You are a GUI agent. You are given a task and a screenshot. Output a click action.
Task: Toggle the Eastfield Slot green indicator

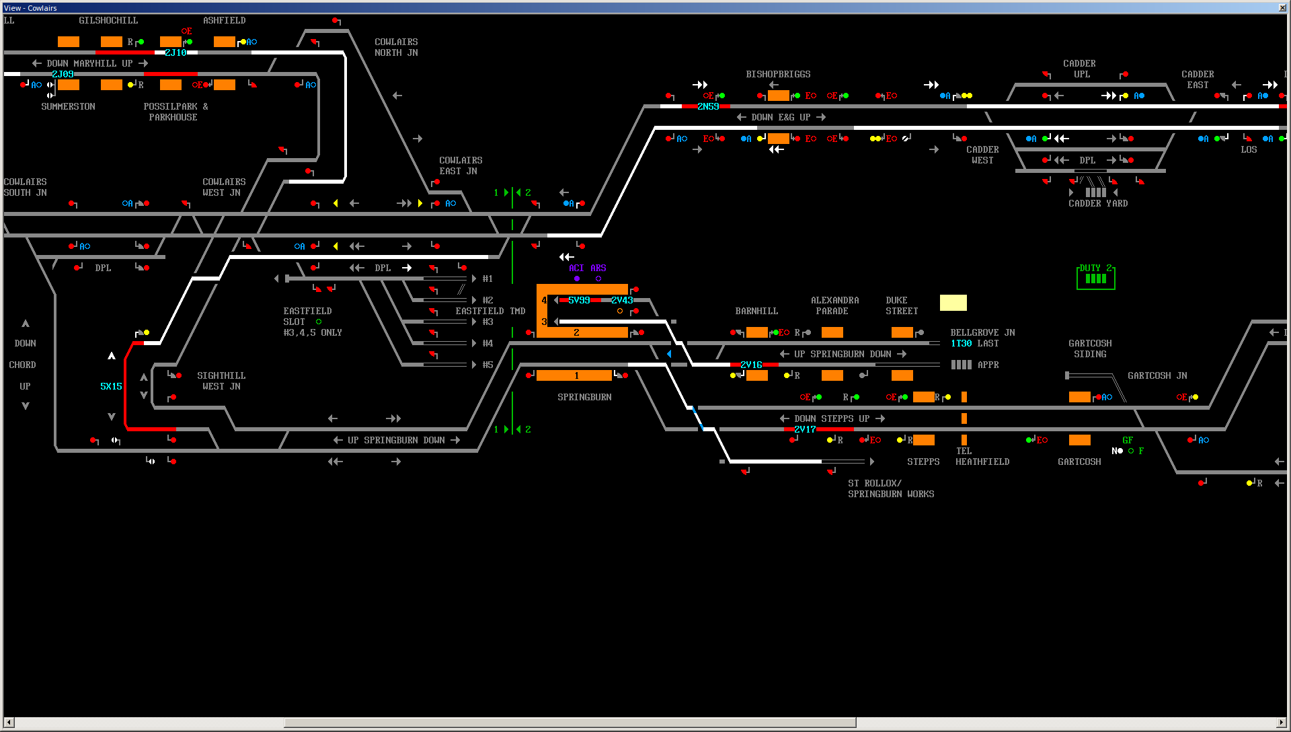point(319,322)
